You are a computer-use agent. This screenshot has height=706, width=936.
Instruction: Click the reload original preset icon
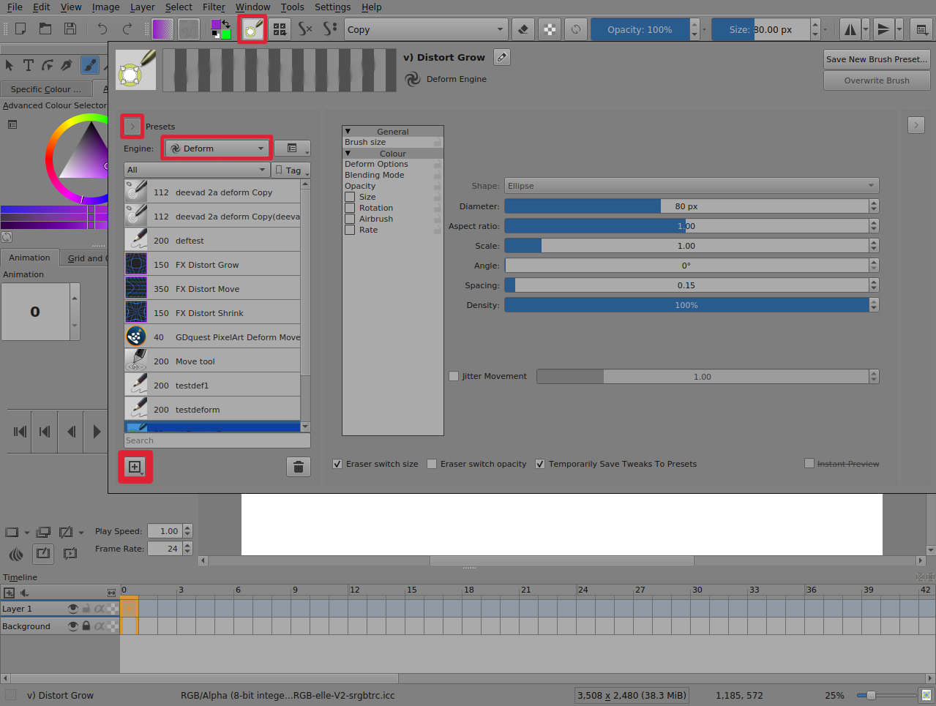(x=576, y=29)
